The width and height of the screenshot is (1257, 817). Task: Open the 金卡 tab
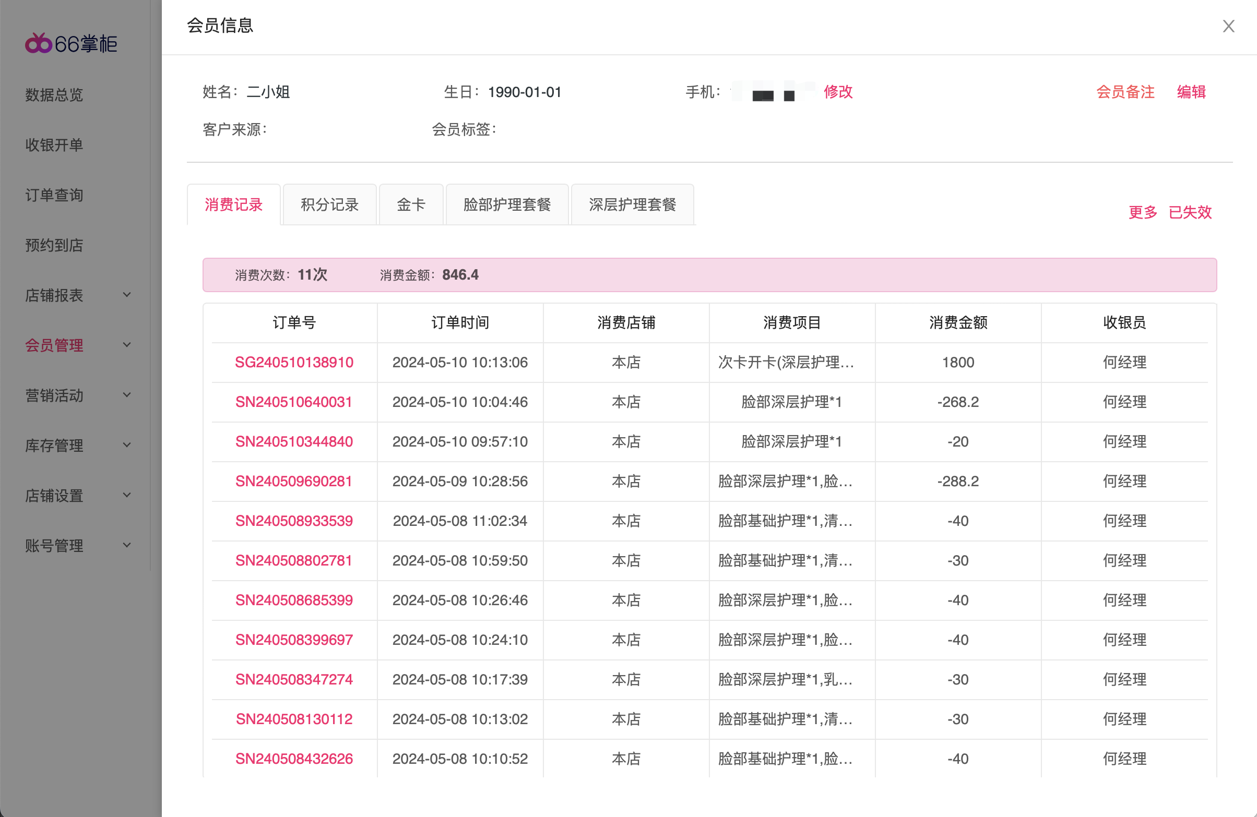coord(411,205)
